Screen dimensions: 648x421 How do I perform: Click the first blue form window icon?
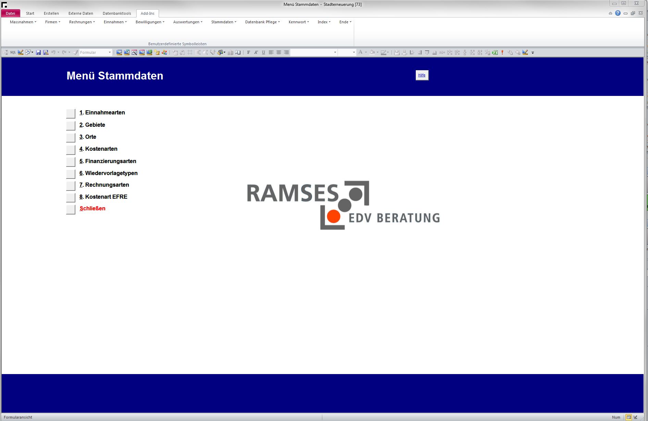pos(119,52)
